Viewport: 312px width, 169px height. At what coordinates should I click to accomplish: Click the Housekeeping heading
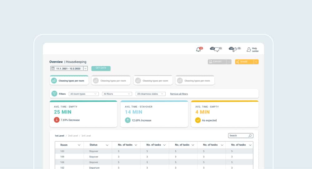tap(76, 62)
